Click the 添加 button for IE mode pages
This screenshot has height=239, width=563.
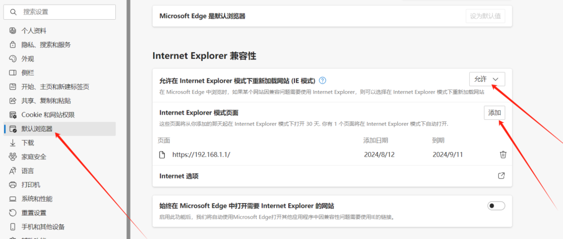click(494, 113)
